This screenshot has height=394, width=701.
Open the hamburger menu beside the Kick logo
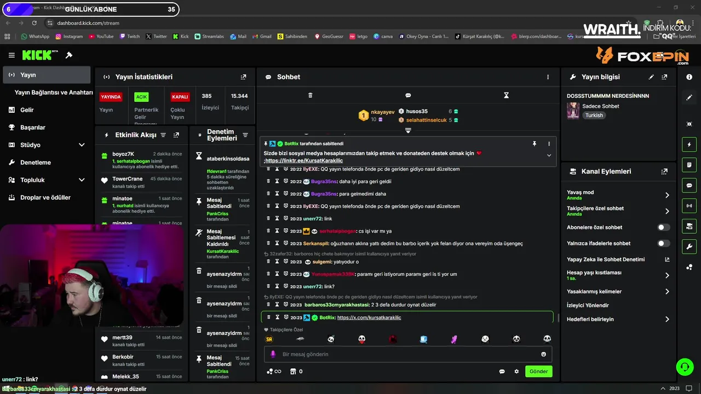point(12,55)
